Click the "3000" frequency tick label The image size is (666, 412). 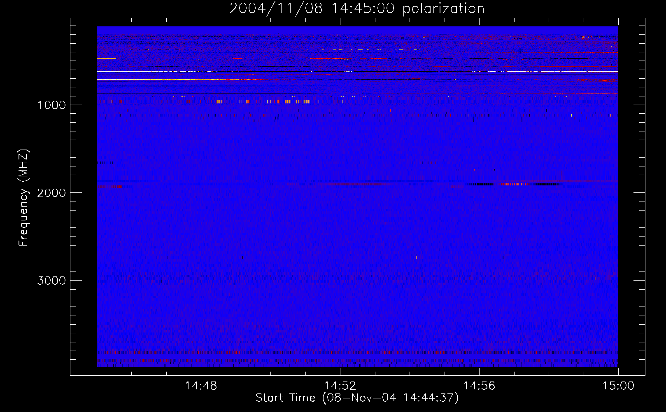51,281
